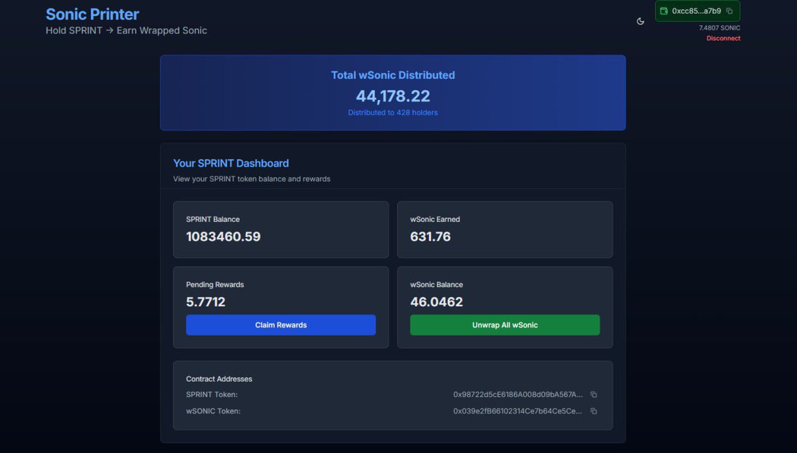This screenshot has height=453, width=797.
Task: Click the wallet icon in address badge
Action: tap(664, 11)
